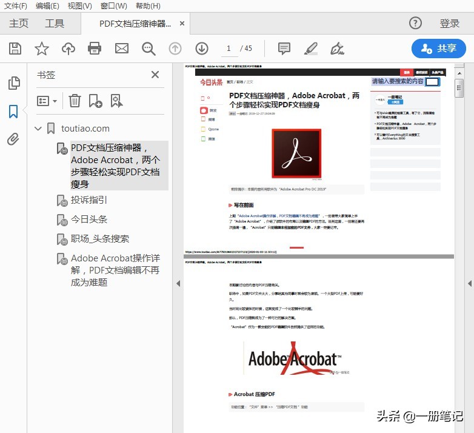
Task: Switch to the 工具 tab
Action: tap(55, 23)
